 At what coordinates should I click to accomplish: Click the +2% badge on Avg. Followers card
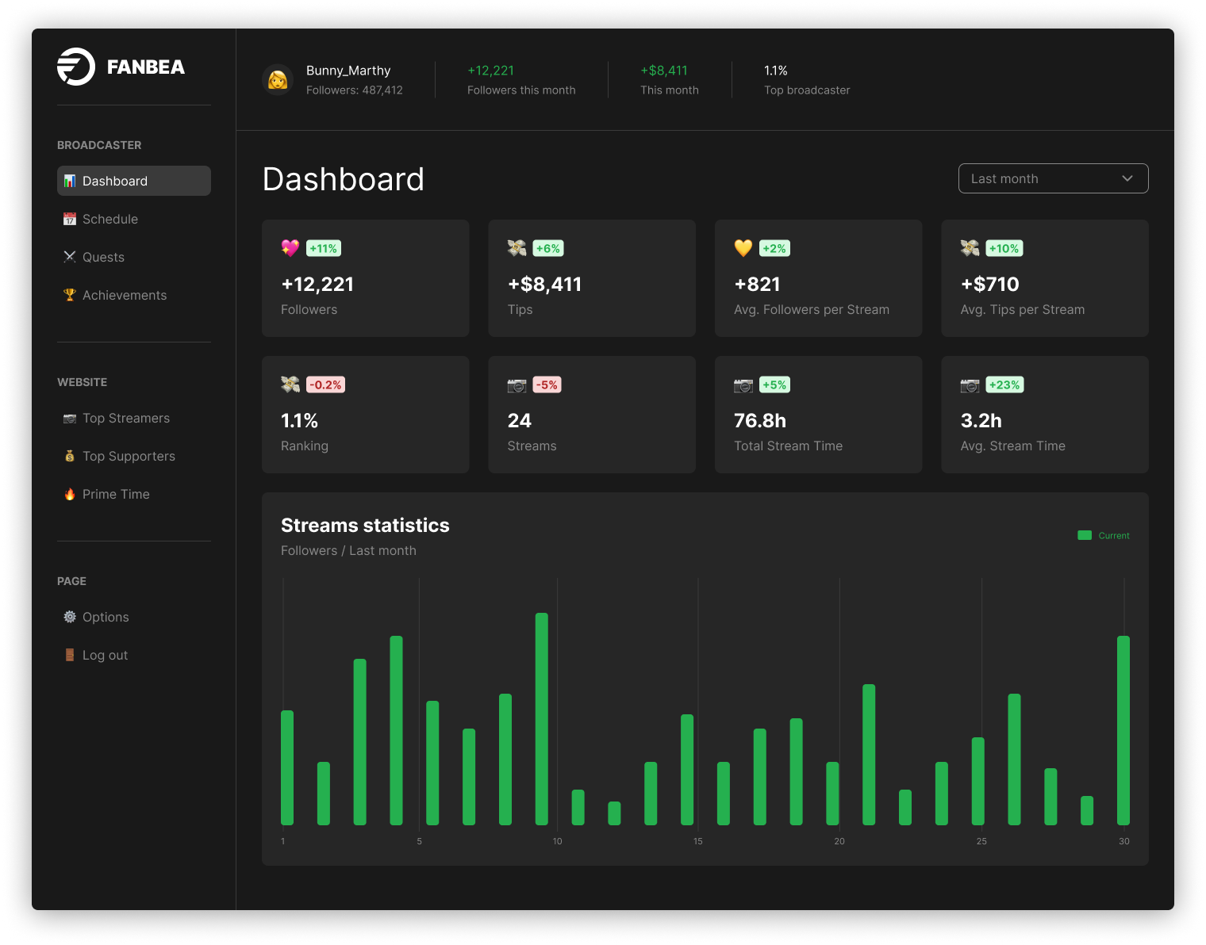coord(774,248)
